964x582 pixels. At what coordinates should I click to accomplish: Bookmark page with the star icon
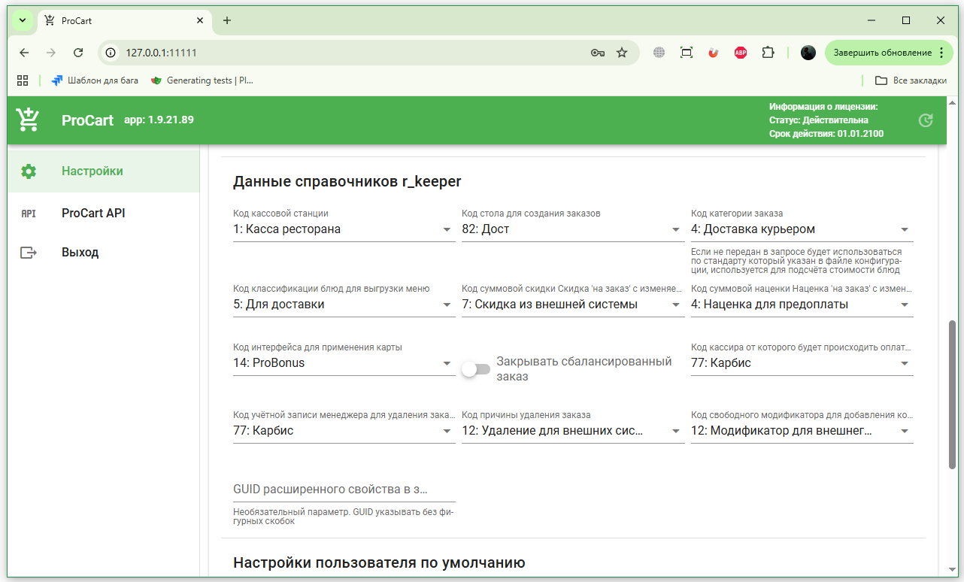622,53
